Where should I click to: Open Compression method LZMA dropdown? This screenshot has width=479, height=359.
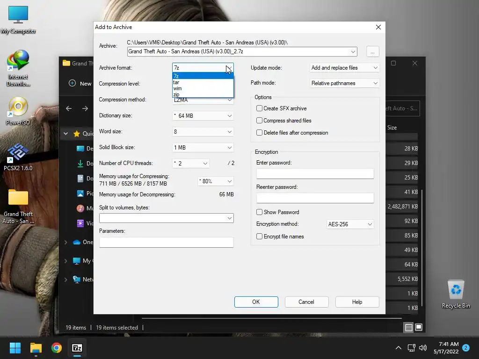pyautogui.click(x=203, y=100)
